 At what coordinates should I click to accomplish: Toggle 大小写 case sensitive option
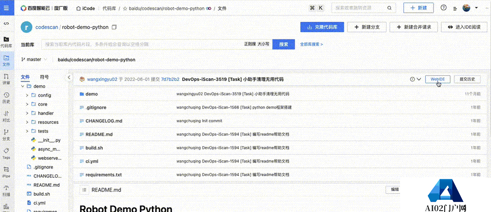263,44
